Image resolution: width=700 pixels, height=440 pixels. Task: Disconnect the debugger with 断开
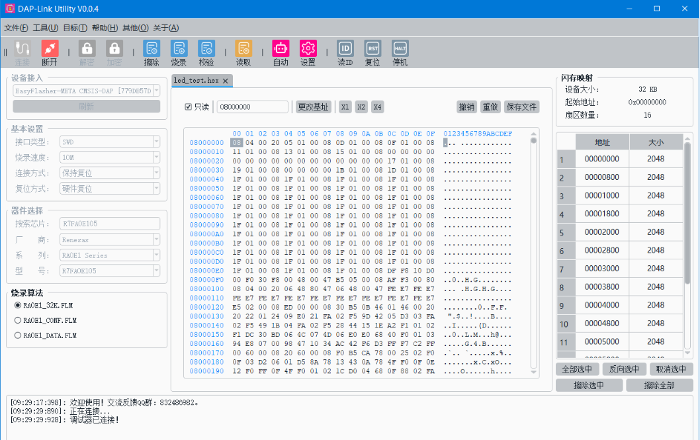tap(49, 52)
